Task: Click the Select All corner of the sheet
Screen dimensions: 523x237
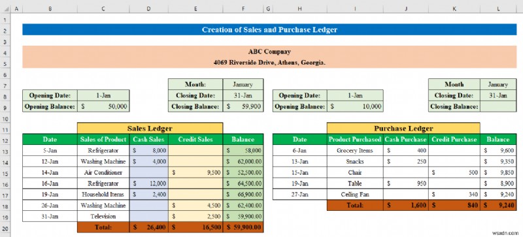Action: [x=5, y=9]
